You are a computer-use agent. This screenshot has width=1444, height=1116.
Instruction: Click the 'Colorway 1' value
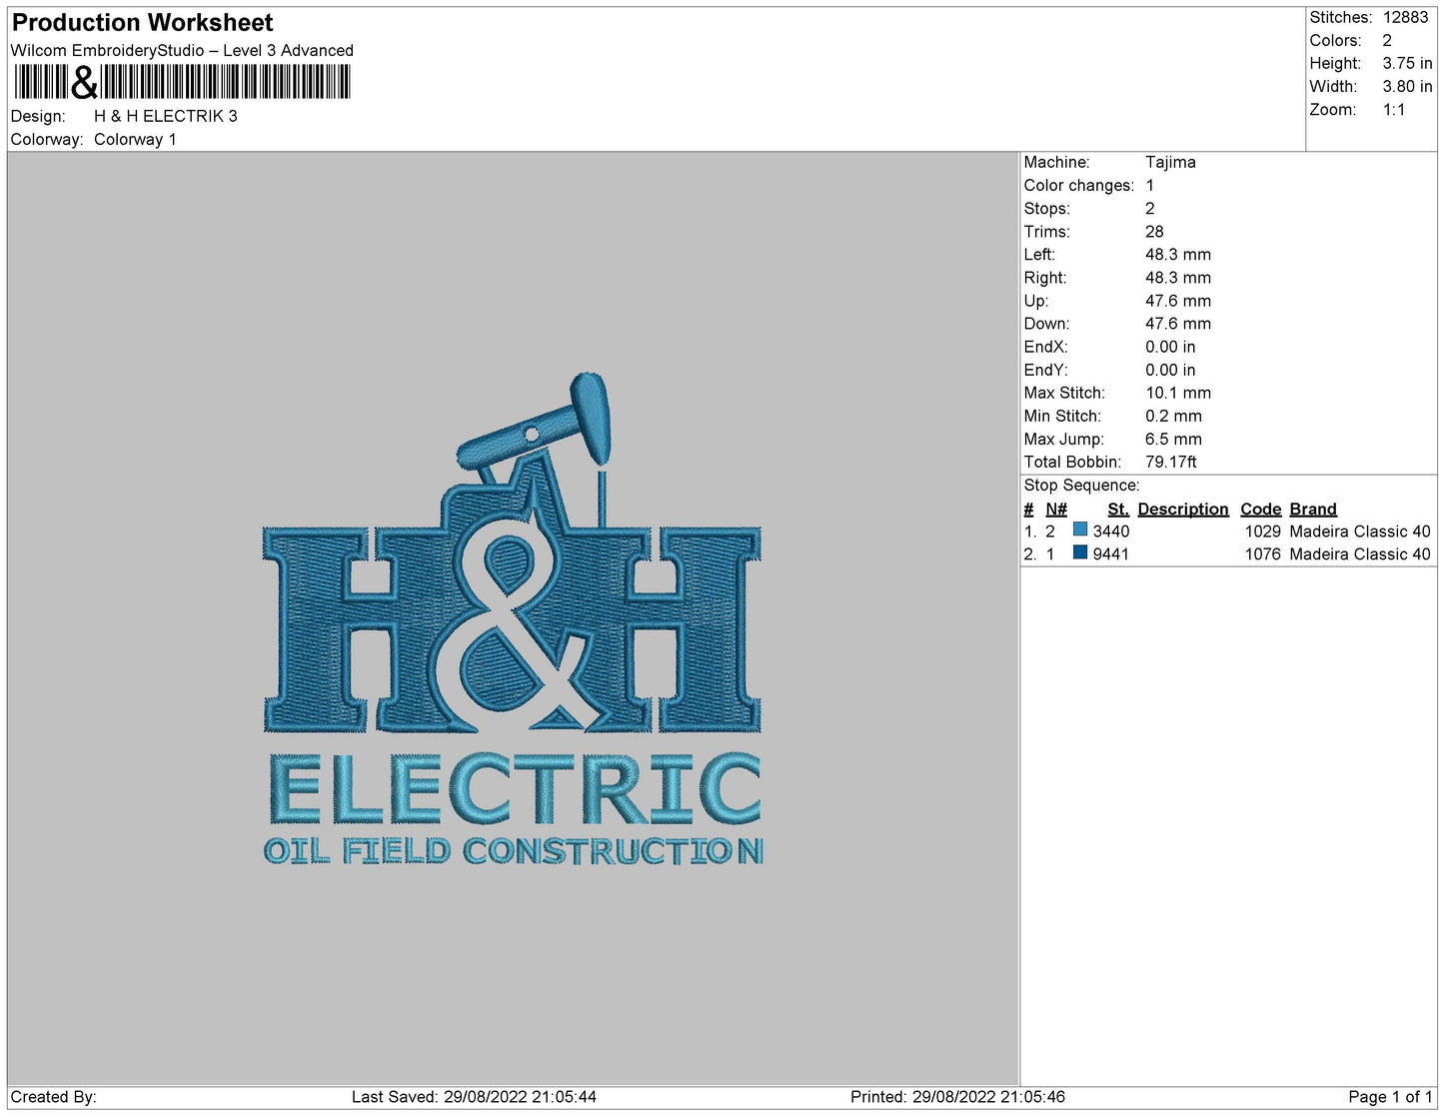135,139
